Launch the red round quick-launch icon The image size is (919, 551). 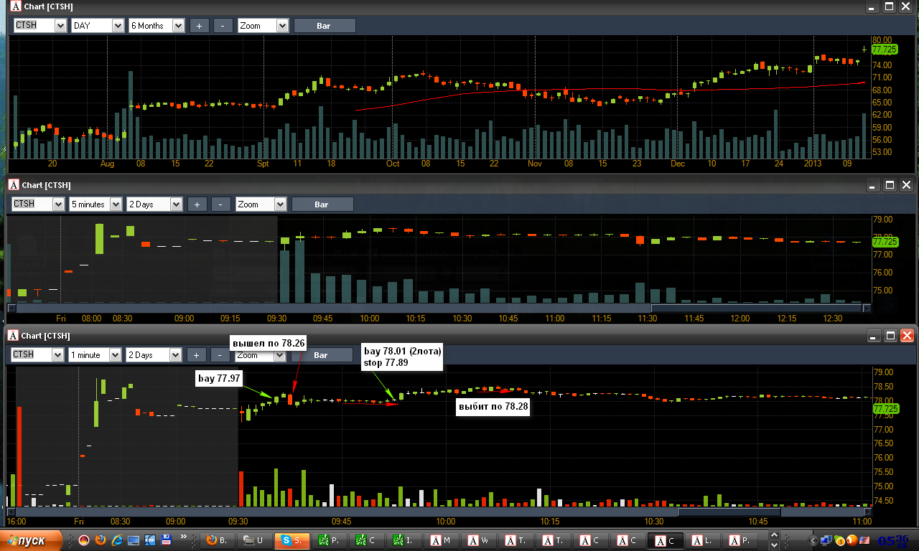[84, 540]
